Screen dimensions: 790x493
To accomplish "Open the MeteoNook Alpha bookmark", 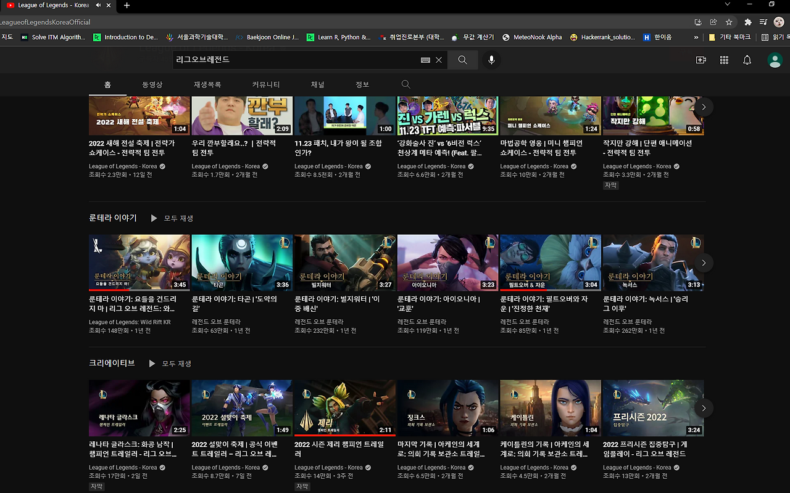I will (x=532, y=37).
